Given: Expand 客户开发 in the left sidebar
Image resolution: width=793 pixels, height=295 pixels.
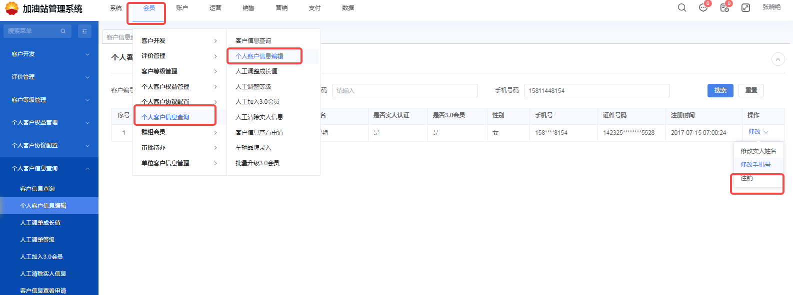Looking at the screenshot, I should (x=49, y=54).
